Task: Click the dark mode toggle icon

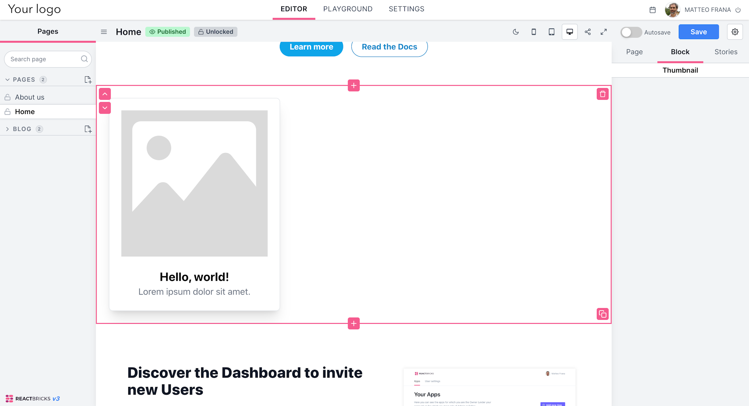Action: pos(515,31)
